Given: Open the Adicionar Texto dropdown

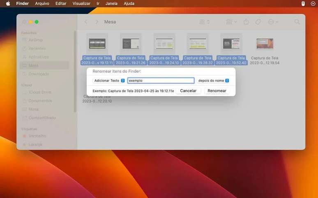Looking at the screenshot, I should click(x=109, y=81).
